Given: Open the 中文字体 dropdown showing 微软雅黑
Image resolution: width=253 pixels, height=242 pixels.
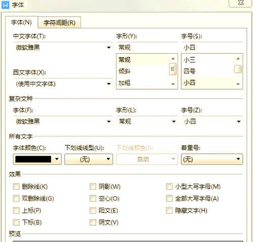Looking at the screenshot, I should [x=63, y=48].
